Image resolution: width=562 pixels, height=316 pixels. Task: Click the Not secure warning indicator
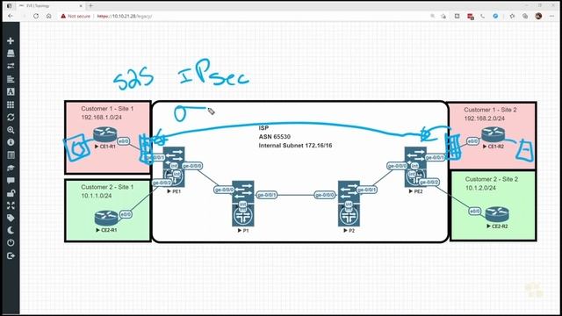(x=76, y=16)
